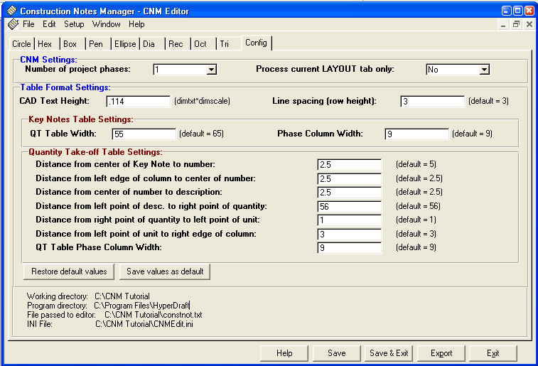The height and width of the screenshot is (366, 538).
Task: Focus the QT Table Width field
Action: point(144,134)
